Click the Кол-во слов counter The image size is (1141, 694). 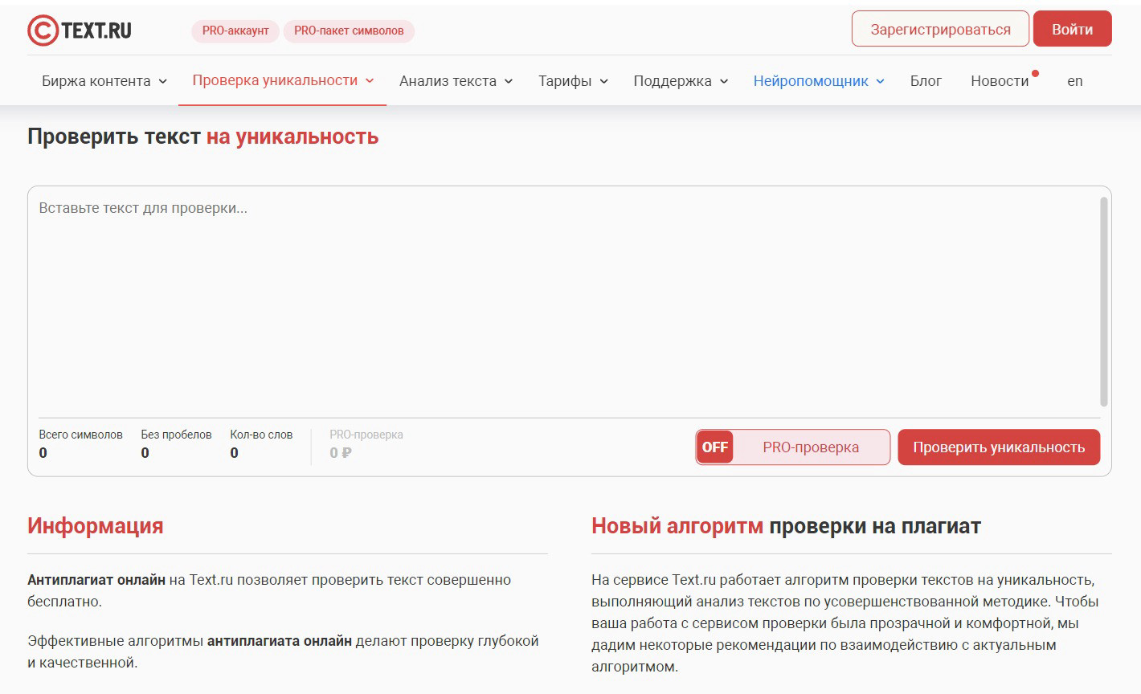[x=261, y=443]
